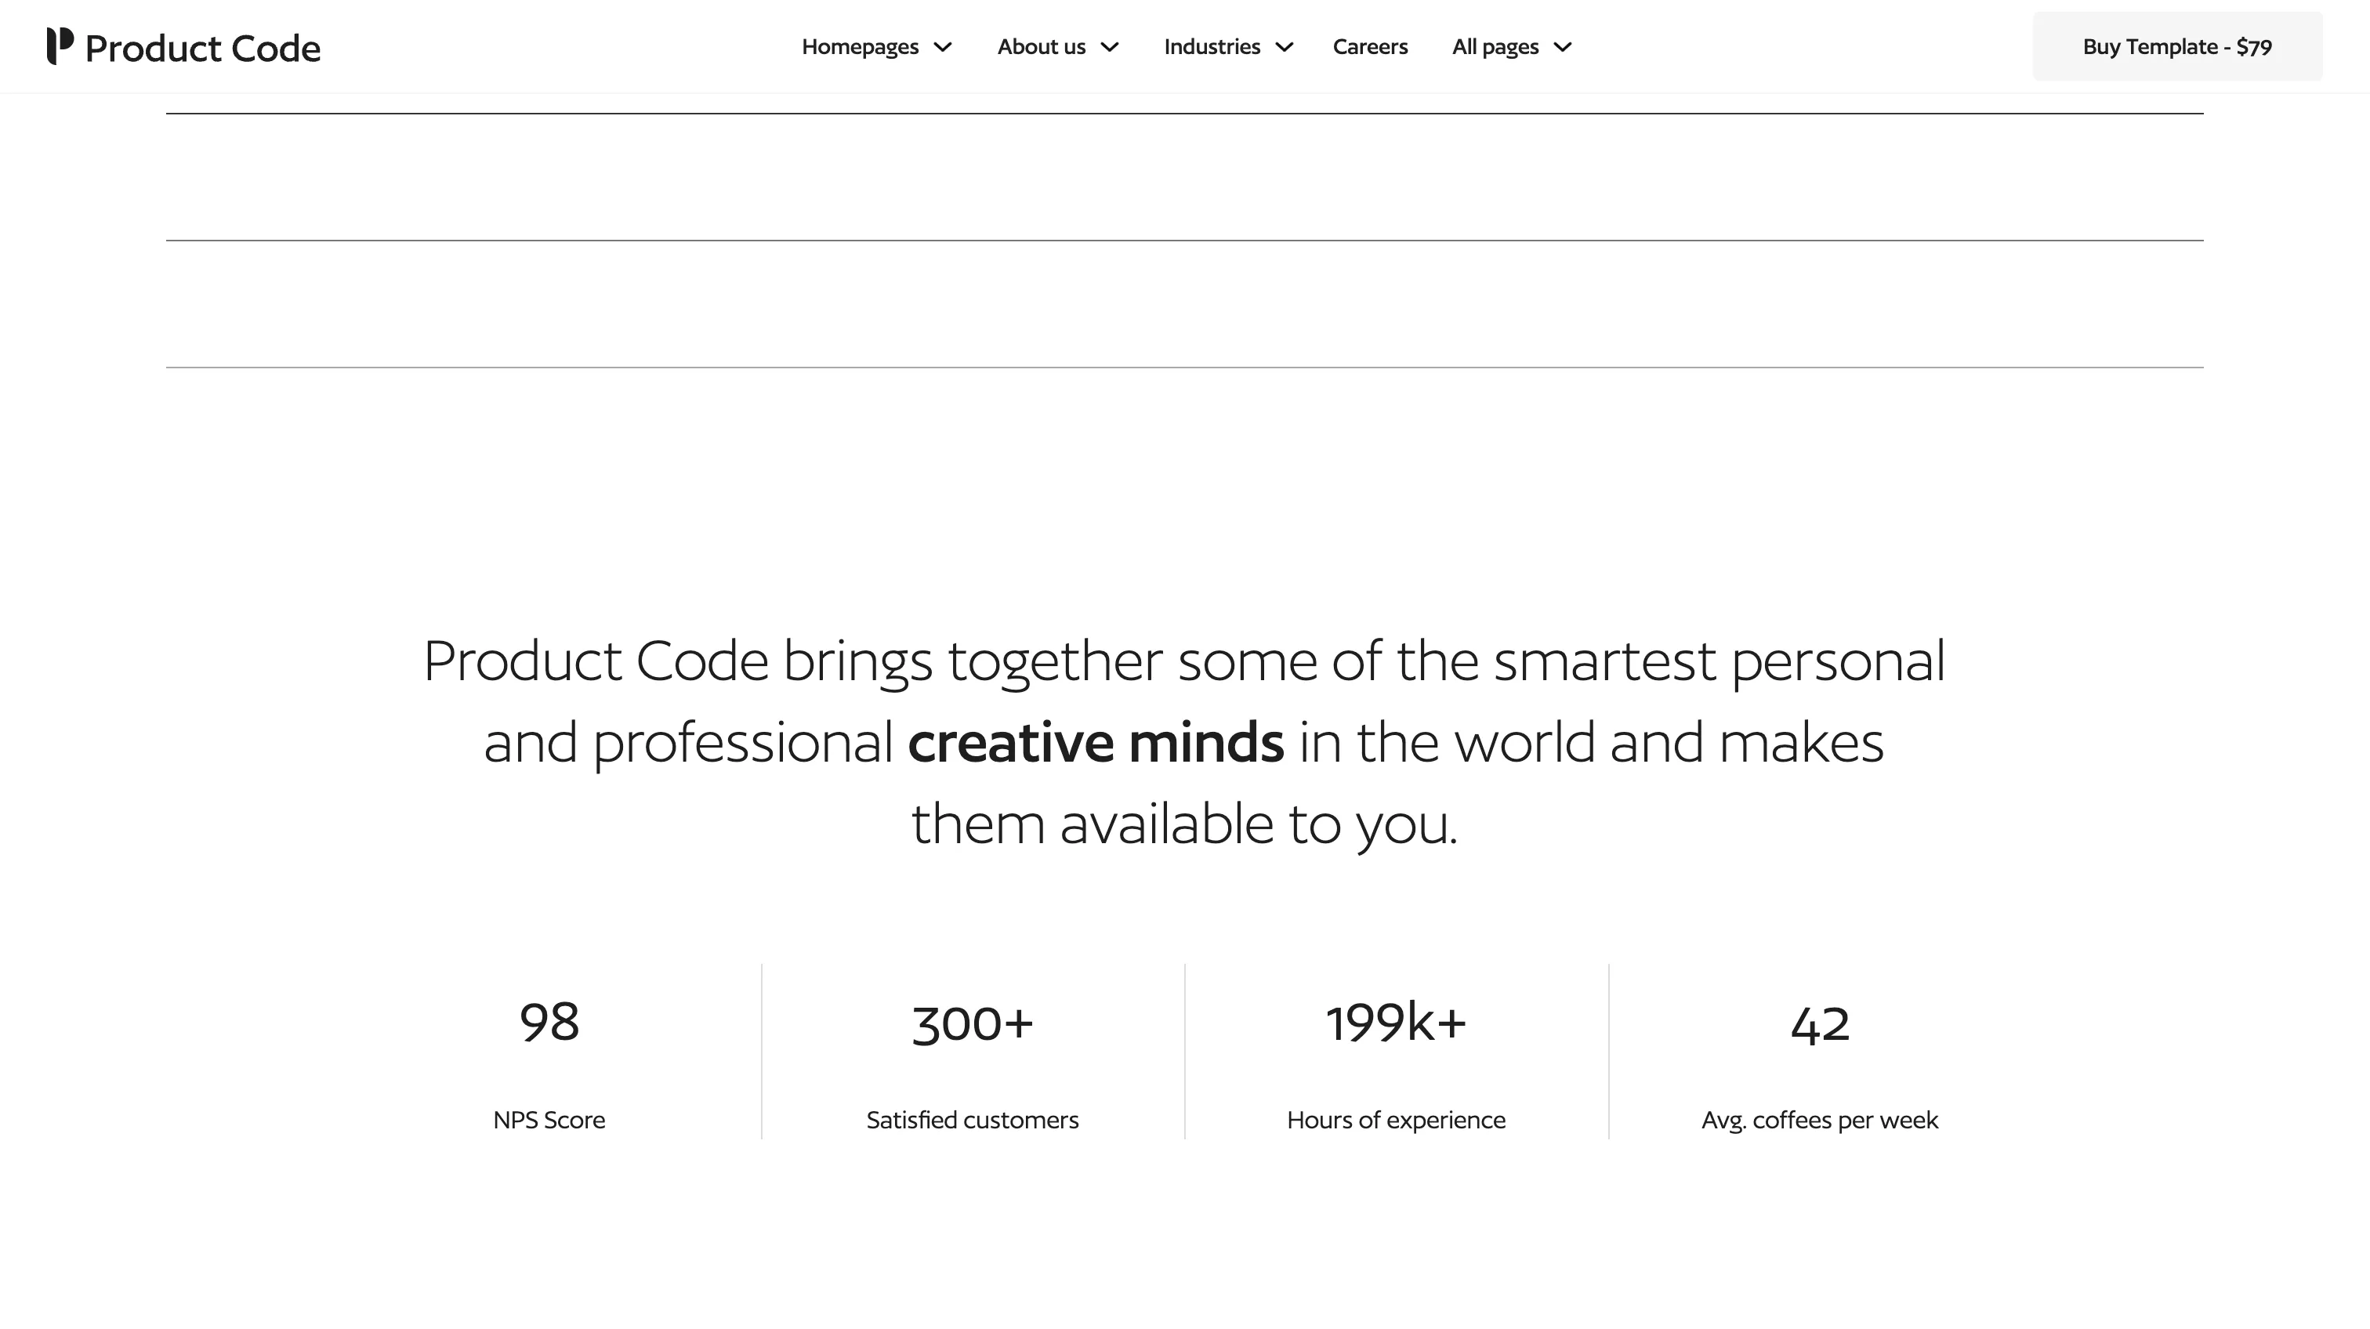Select the 98 NPS Score number
The width and height of the screenshot is (2370, 1329).
point(549,1023)
